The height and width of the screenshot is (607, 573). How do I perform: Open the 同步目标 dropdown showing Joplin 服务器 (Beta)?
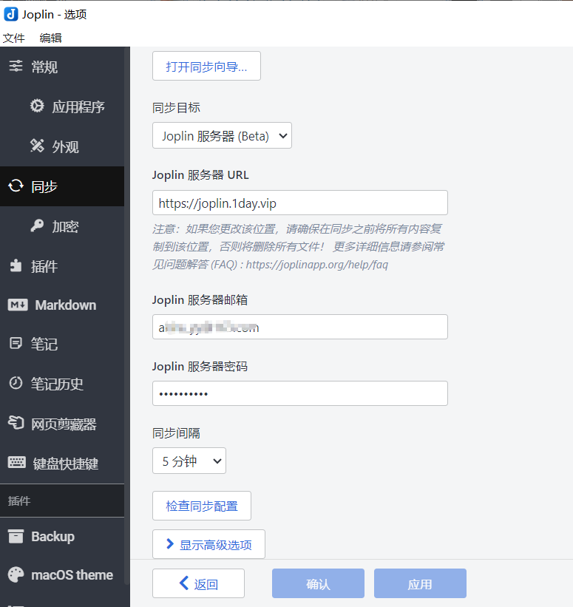coord(222,135)
